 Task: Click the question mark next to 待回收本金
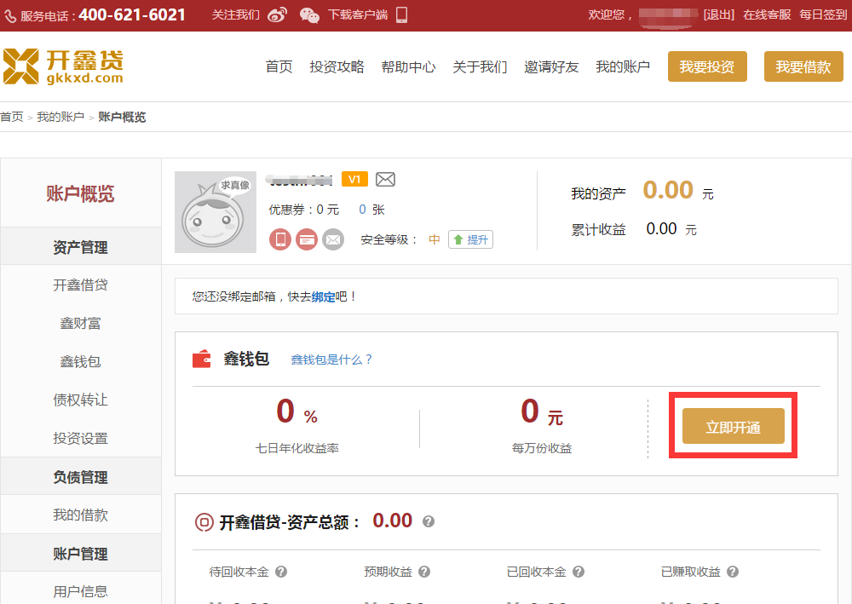coord(281,572)
